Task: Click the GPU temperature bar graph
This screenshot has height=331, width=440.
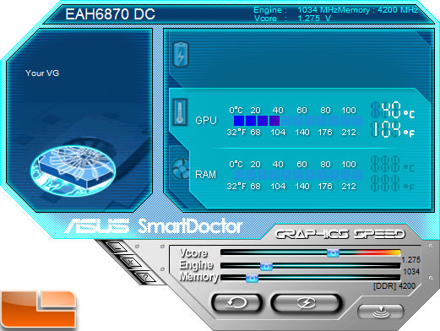Action: click(x=298, y=121)
